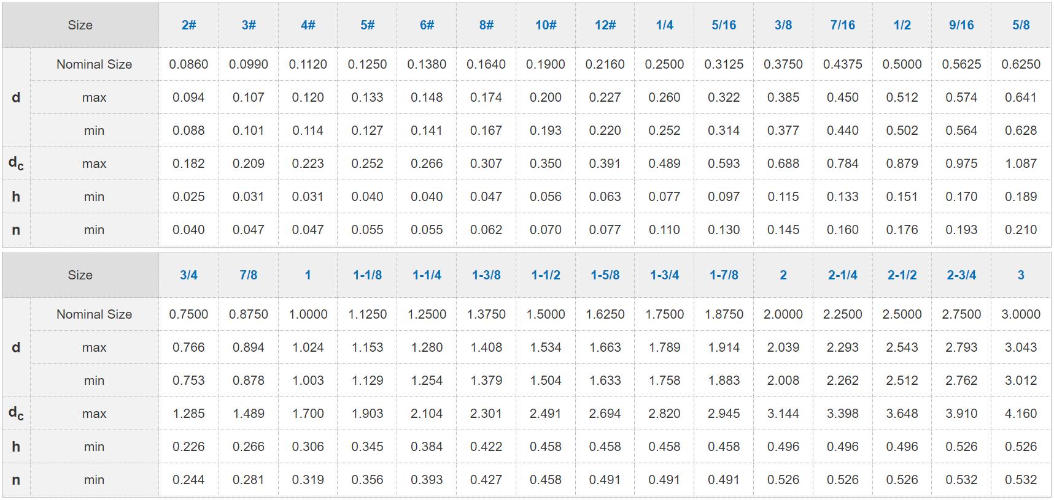Screen dimensions: 1054x500
Task: Select the nominal size cell 1.0000
Action: point(308,314)
